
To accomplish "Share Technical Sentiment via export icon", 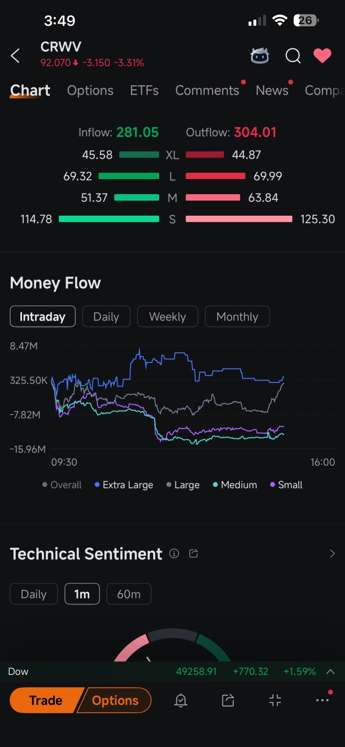I will 194,553.
